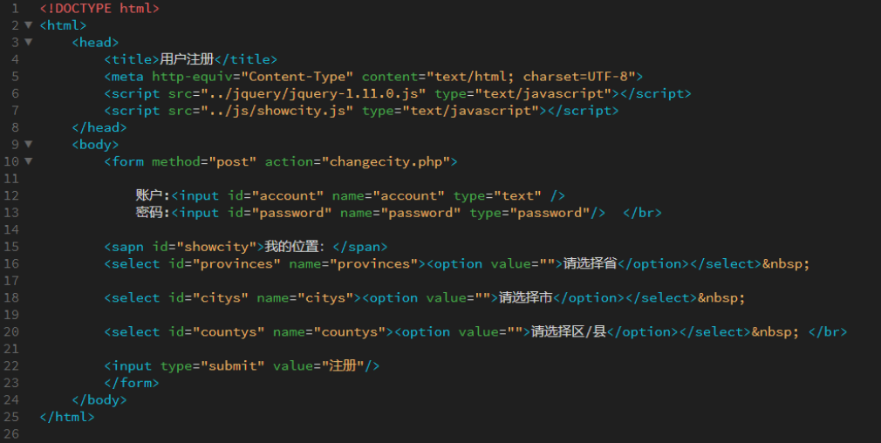
Task: Click the </br> tag on line 13
Action: pos(642,213)
